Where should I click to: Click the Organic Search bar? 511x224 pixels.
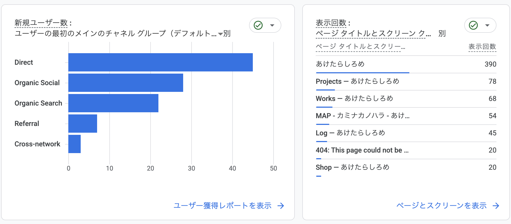(x=113, y=103)
